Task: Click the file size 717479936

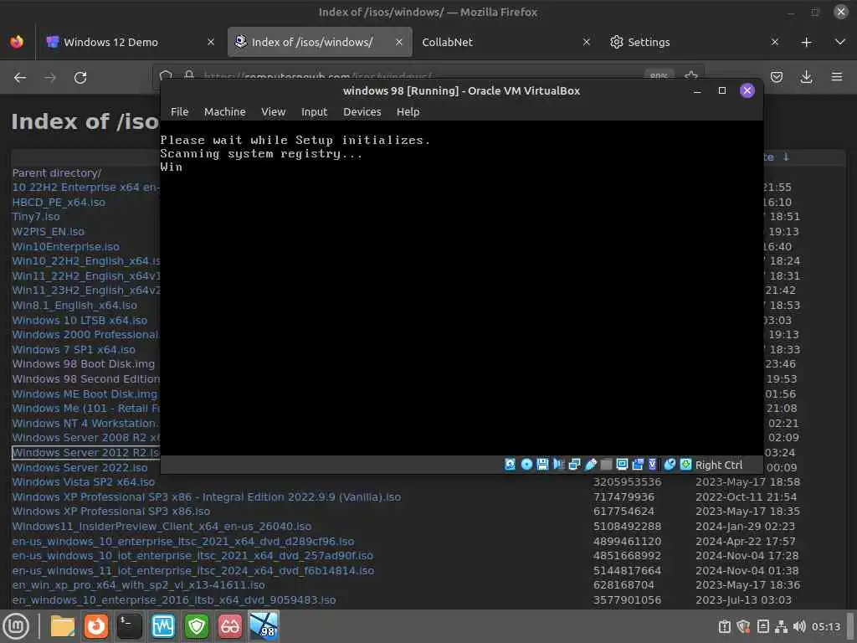Action: pos(624,497)
